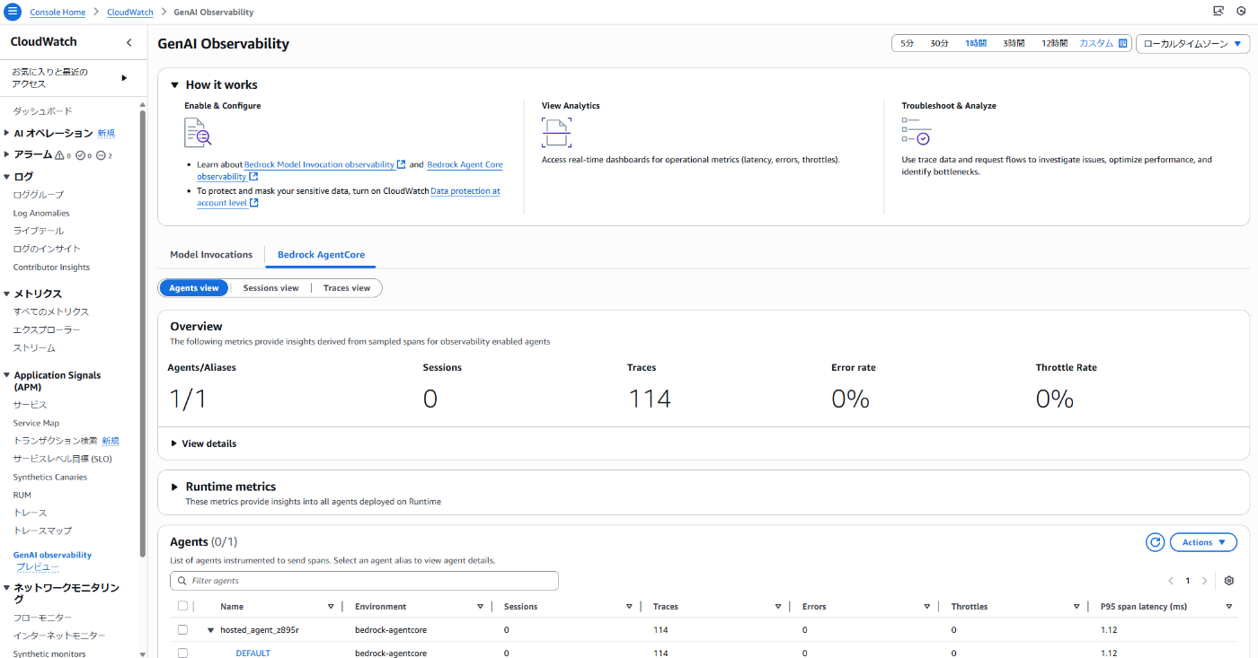Screen dimensions: 1258x658
Task: Open the DEFAULT agent alias link
Action: (x=252, y=653)
